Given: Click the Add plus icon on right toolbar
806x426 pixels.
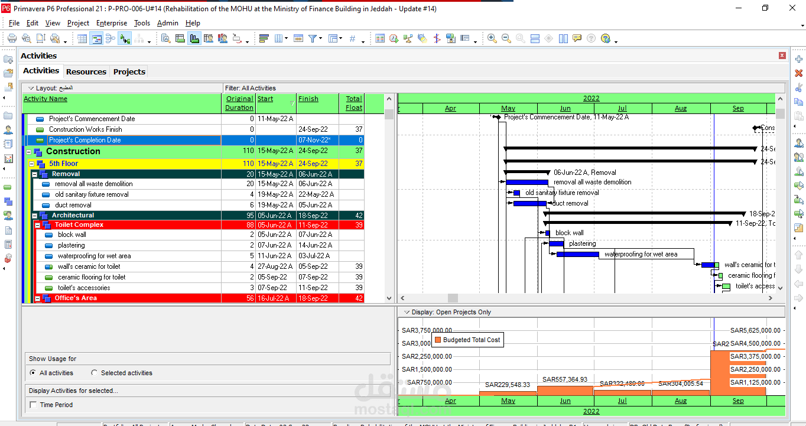Looking at the screenshot, I should (x=798, y=59).
